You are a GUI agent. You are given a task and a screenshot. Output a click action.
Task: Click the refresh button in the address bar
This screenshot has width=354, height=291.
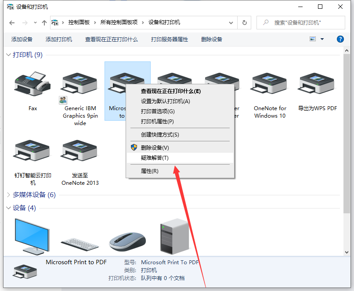245,22
